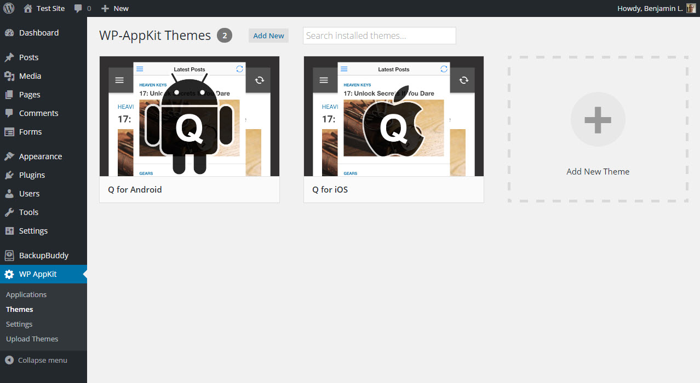Click the WordPress logo icon
This screenshot has height=383, width=700.
[9, 8]
